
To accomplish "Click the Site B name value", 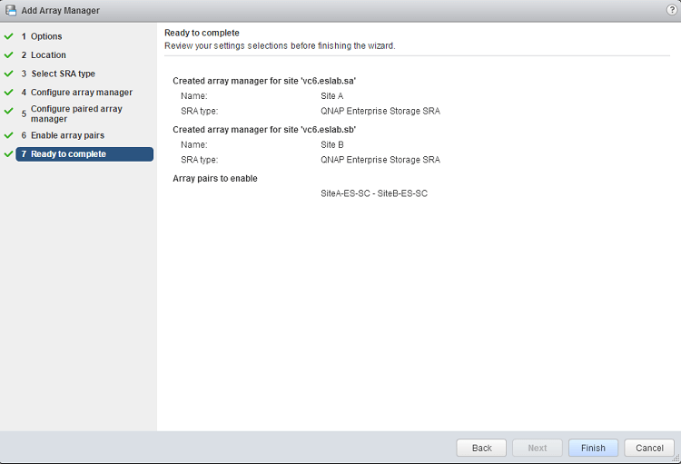I will tap(332, 144).
